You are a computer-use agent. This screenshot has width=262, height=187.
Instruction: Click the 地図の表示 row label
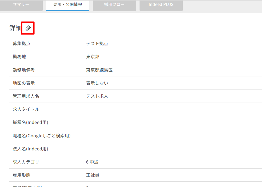coord(24,83)
